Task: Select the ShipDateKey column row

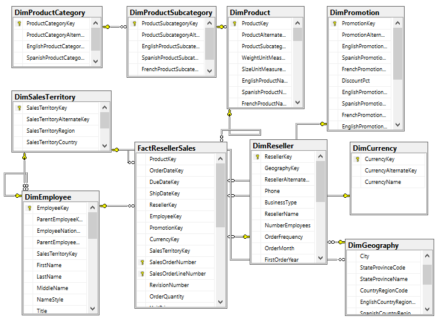Action: click(175, 194)
